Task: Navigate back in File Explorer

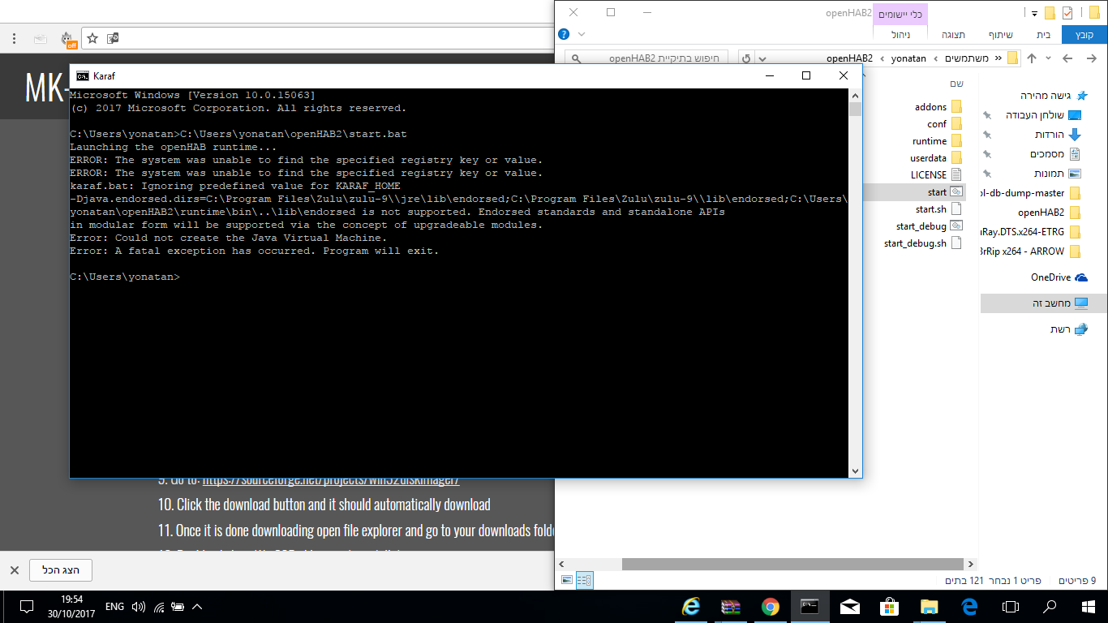Action: coord(1090,58)
